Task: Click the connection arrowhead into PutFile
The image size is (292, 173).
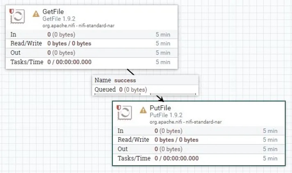Action: coord(161,99)
